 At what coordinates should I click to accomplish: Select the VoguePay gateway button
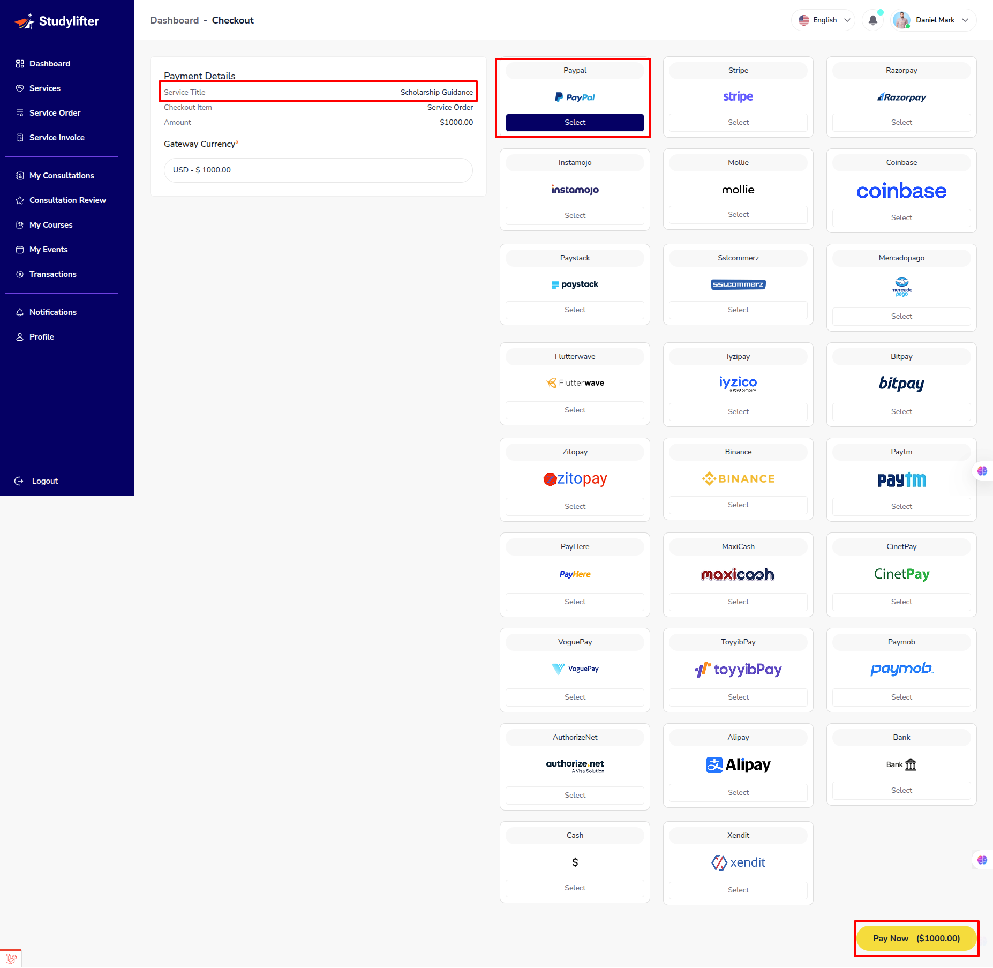[575, 697]
